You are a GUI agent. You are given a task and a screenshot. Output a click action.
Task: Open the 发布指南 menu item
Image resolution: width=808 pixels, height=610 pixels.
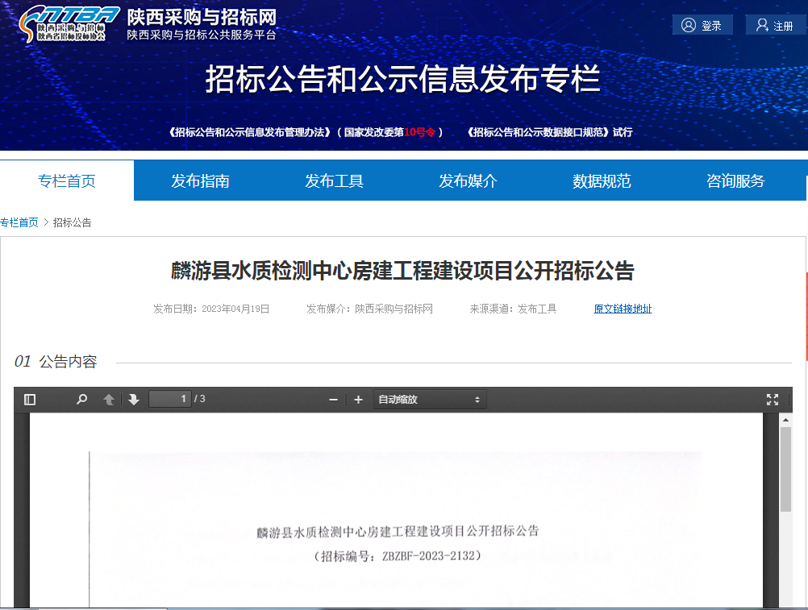click(x=201, y=181)
